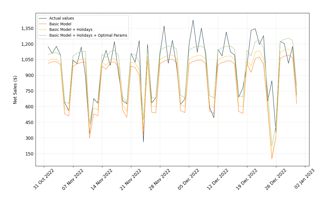Click the dark line swatch for Actual values
Image resolution: width=329 pixels, height=204 pixels.
click(43, 18)
